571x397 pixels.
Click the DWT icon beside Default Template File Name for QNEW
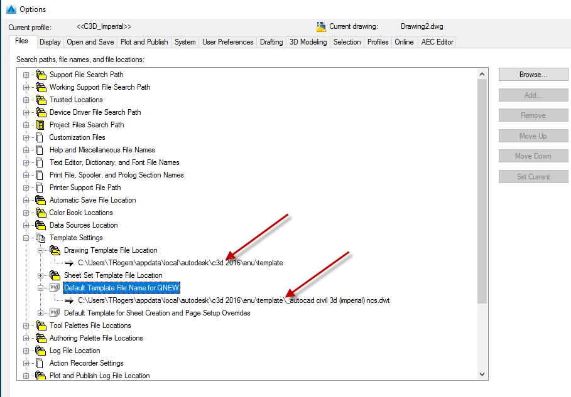tap(55, 288)
